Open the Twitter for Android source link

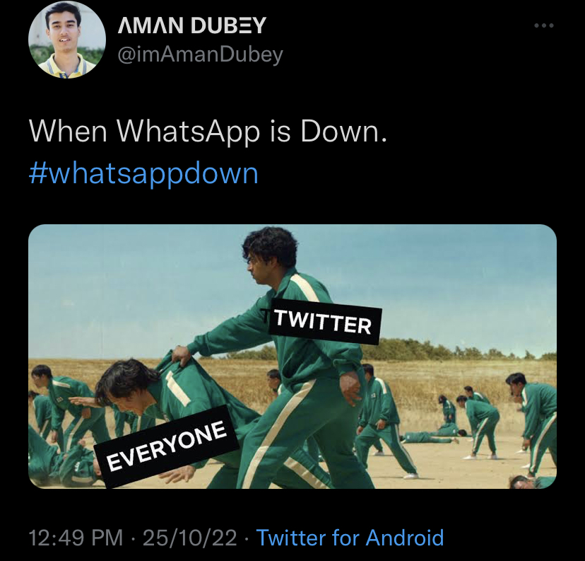(x=350, y=538)
